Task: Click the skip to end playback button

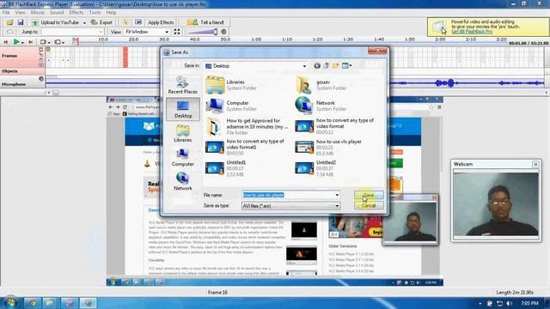Action: (31, 42)
